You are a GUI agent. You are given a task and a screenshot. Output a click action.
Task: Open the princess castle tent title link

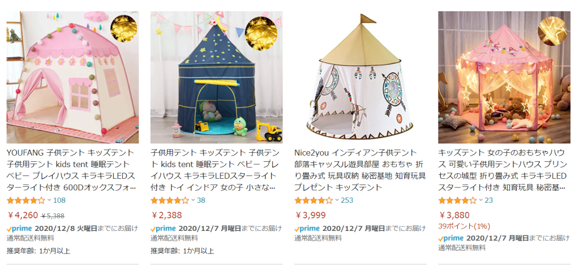coord(503,170)
